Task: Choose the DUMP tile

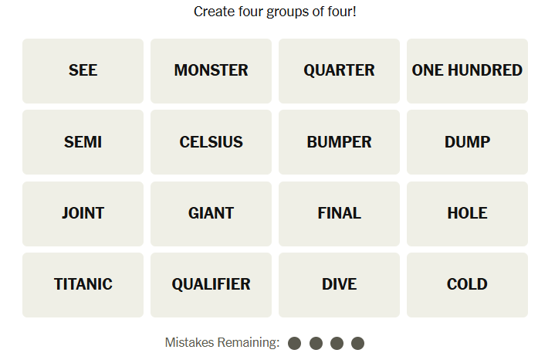Action: click(x=467, y=142)
